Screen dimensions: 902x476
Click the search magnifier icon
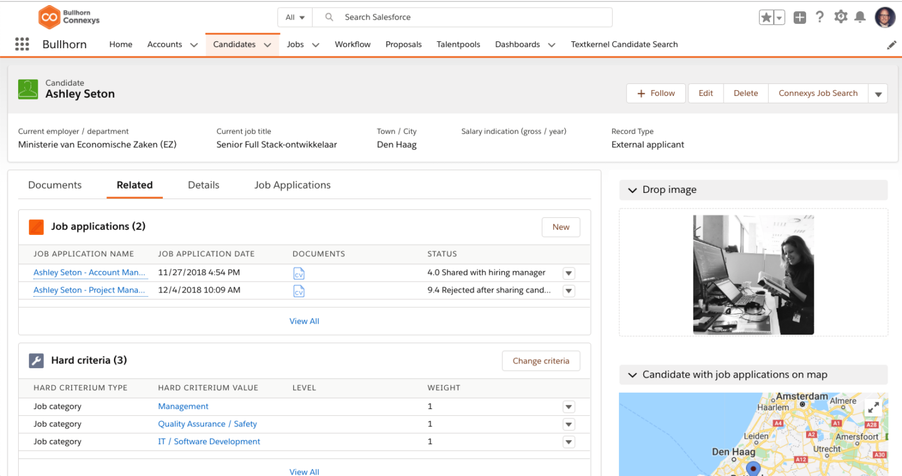point(329,18)
